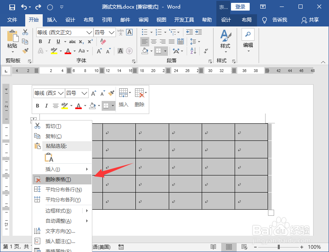329x252 pixels.
Task: Toggle center alignment in paragraph group
Action: [x=154, y=42]
